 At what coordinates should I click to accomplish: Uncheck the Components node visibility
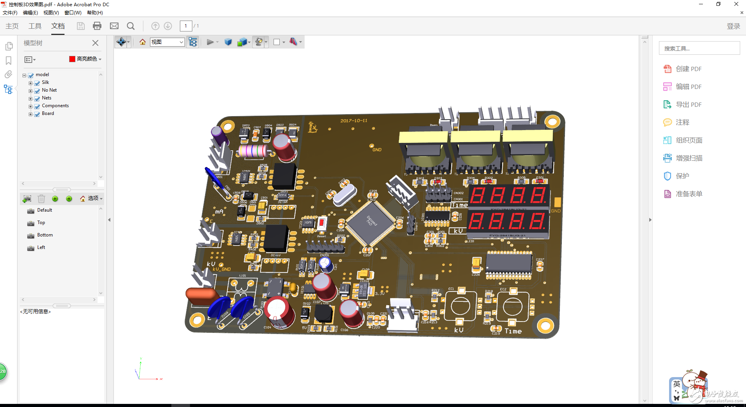[x=37, y=106]
